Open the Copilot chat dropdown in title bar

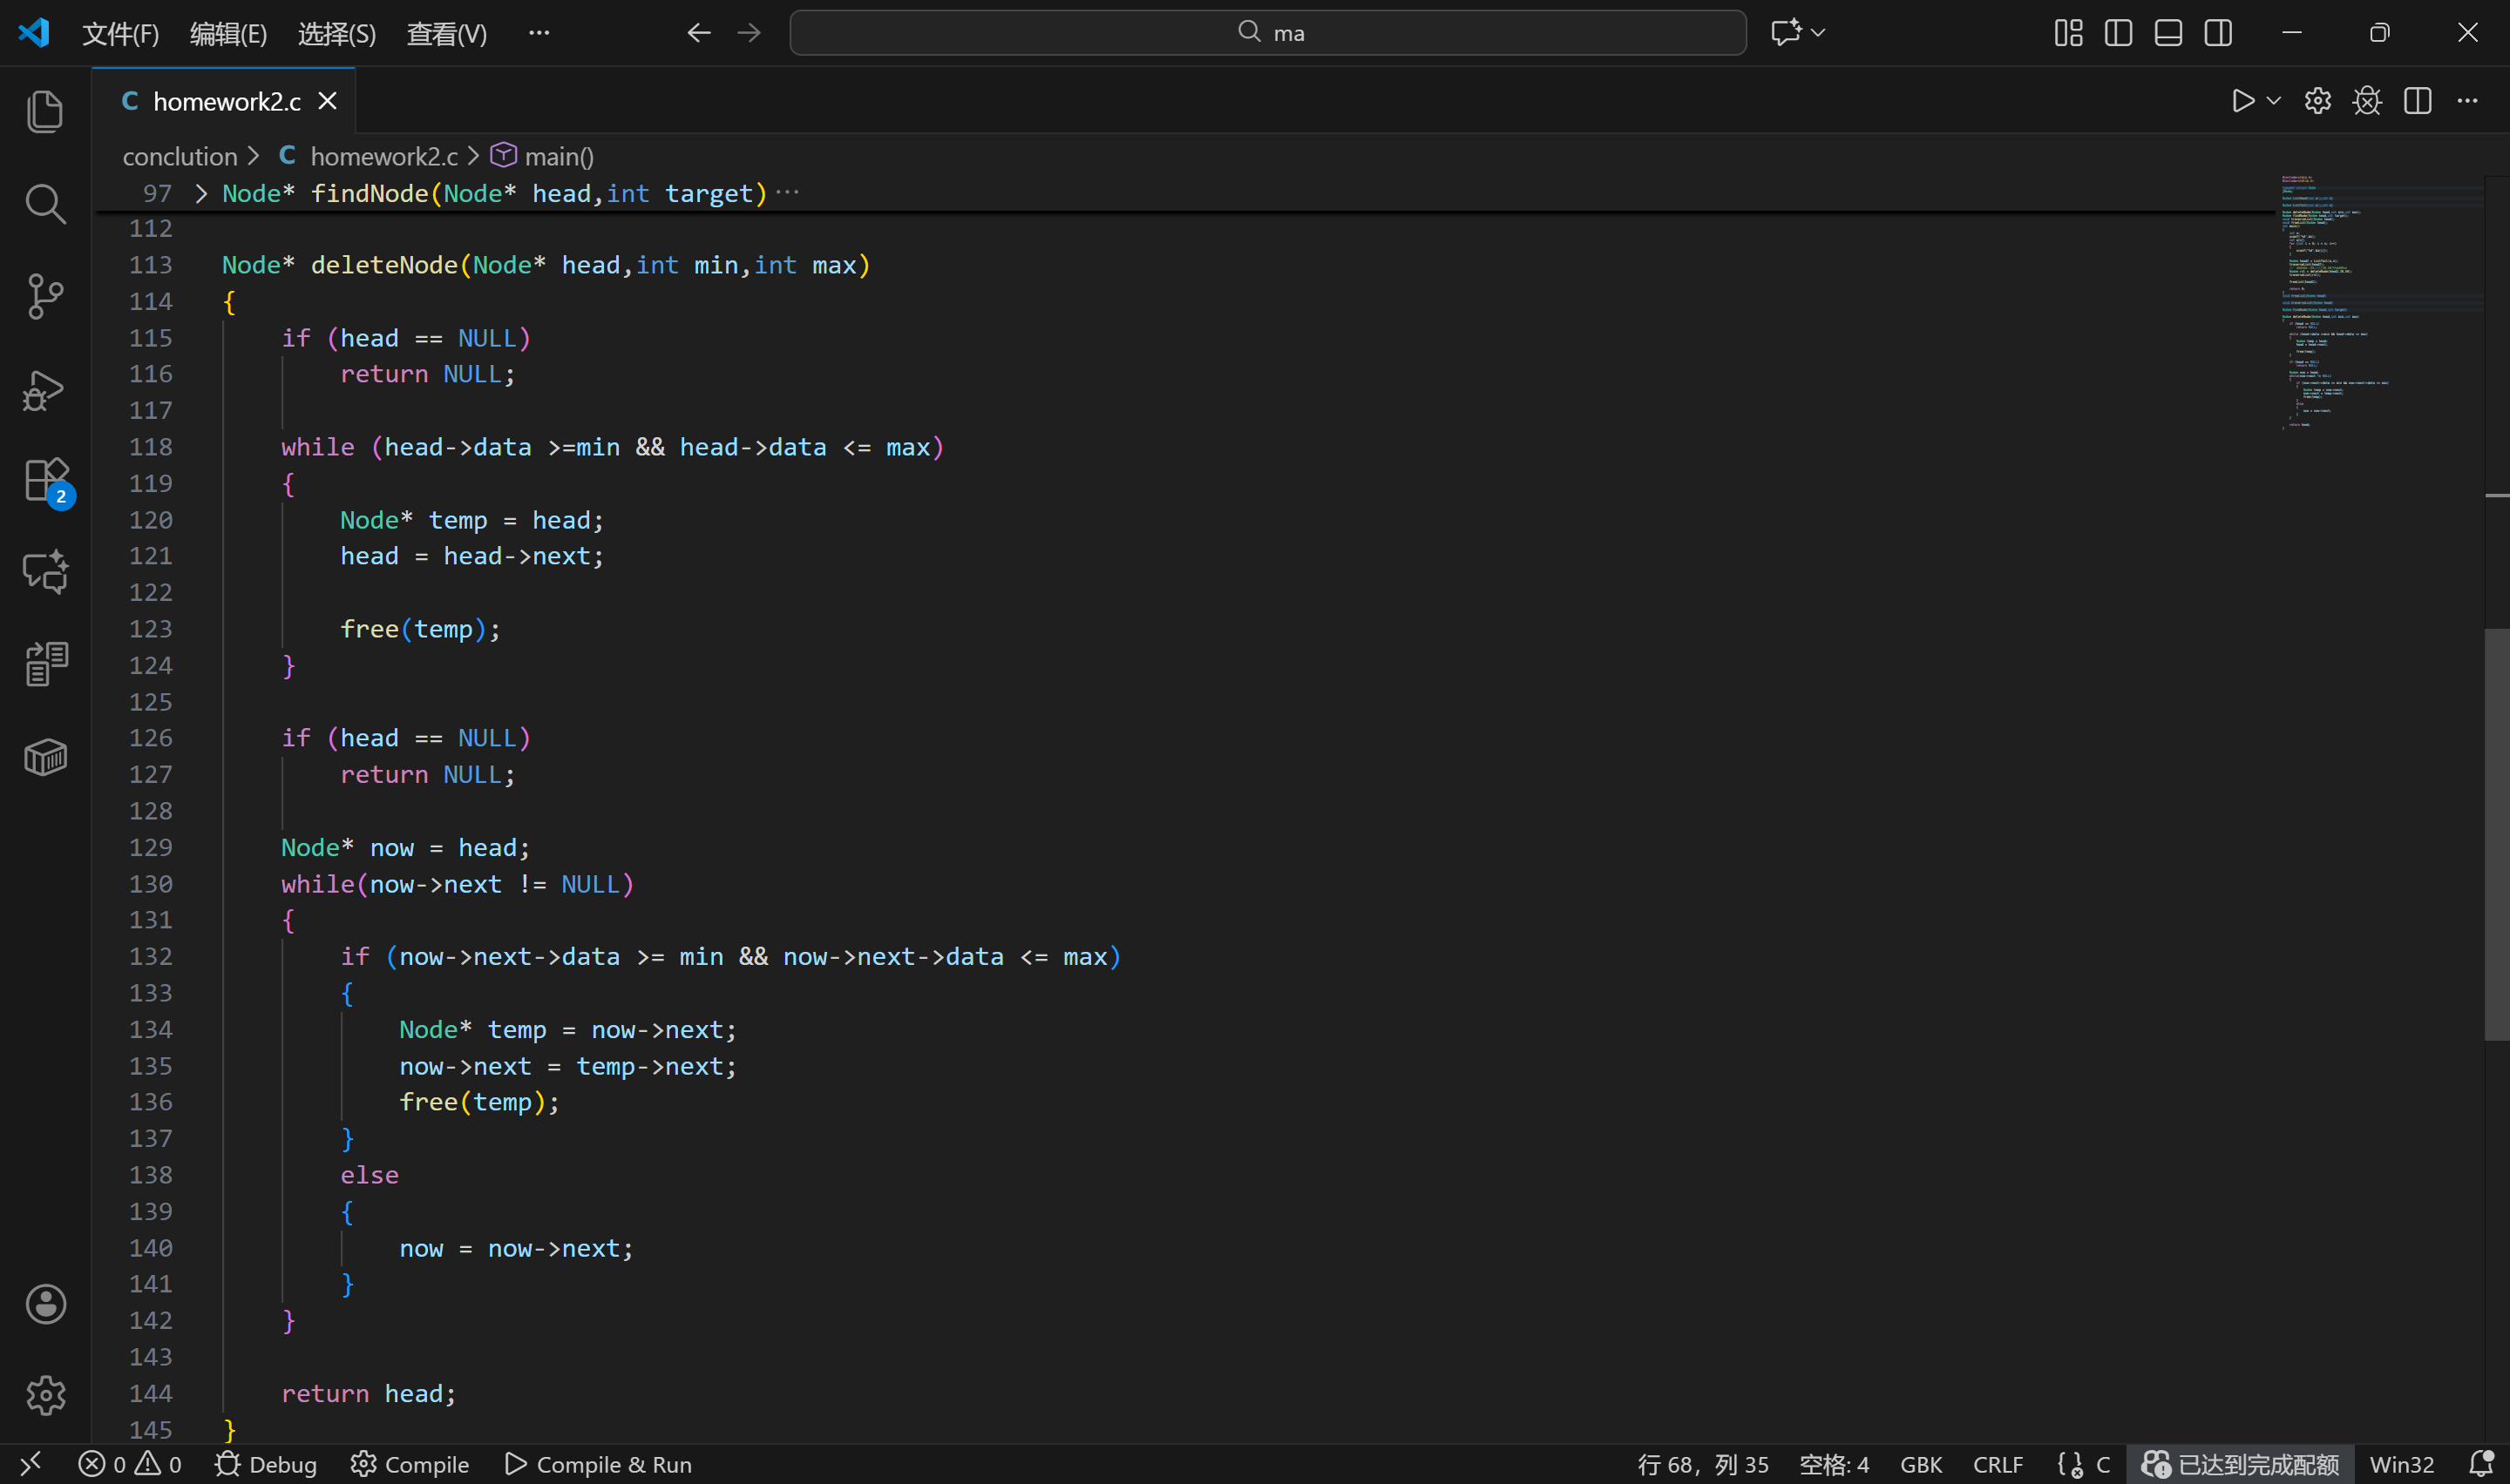point(1817,33)
